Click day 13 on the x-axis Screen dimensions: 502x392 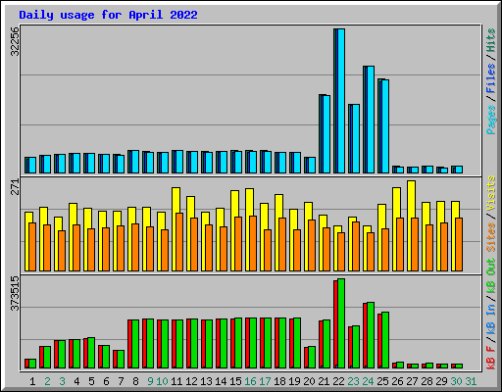coord(206,381)
